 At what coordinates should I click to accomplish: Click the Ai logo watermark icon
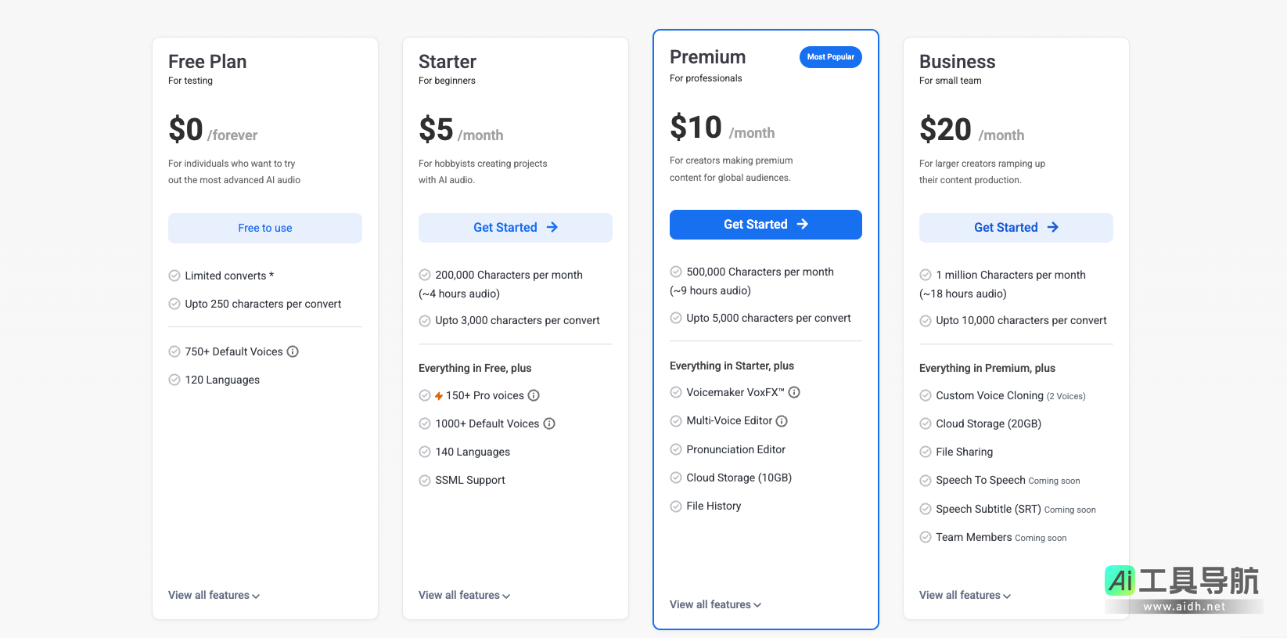1120,581
